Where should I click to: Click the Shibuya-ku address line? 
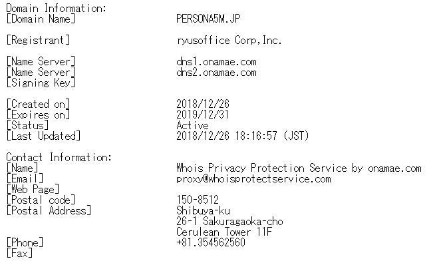[x=203, y=210]
